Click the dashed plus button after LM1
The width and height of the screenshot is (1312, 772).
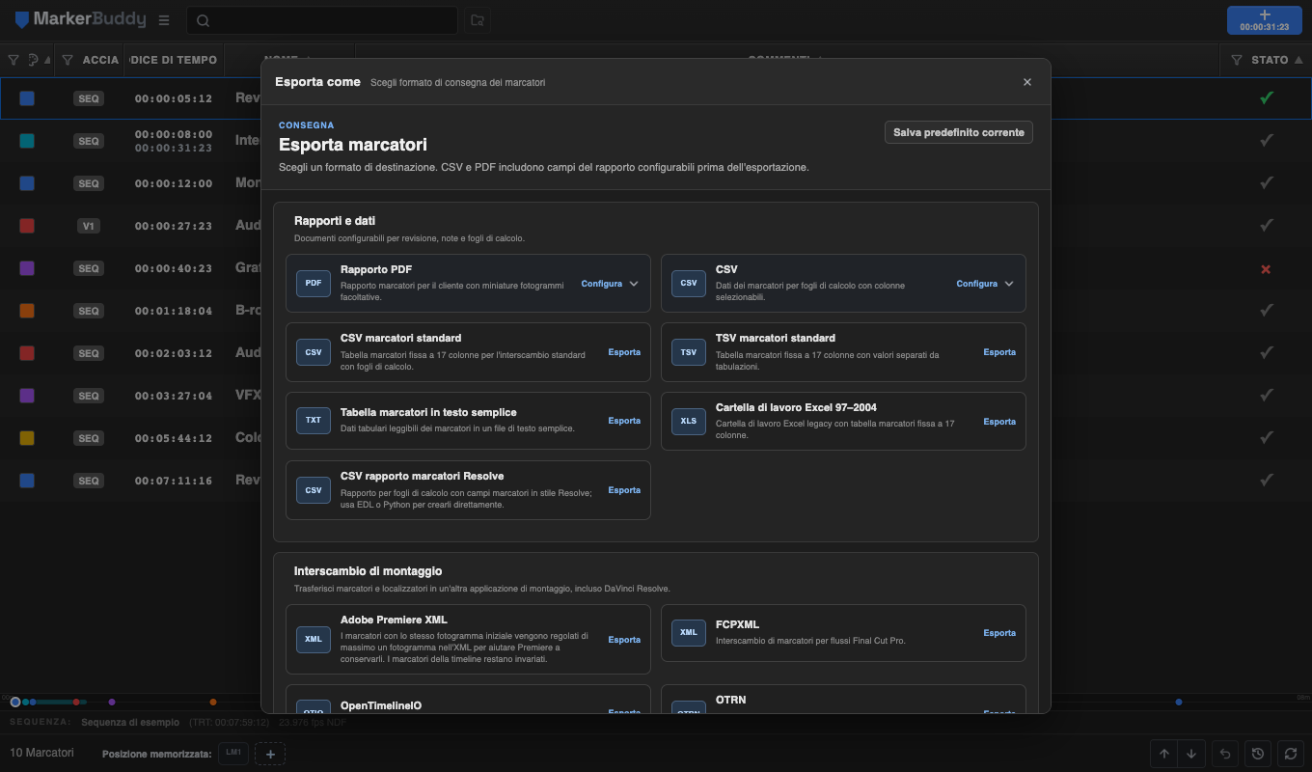click(270, 754)
